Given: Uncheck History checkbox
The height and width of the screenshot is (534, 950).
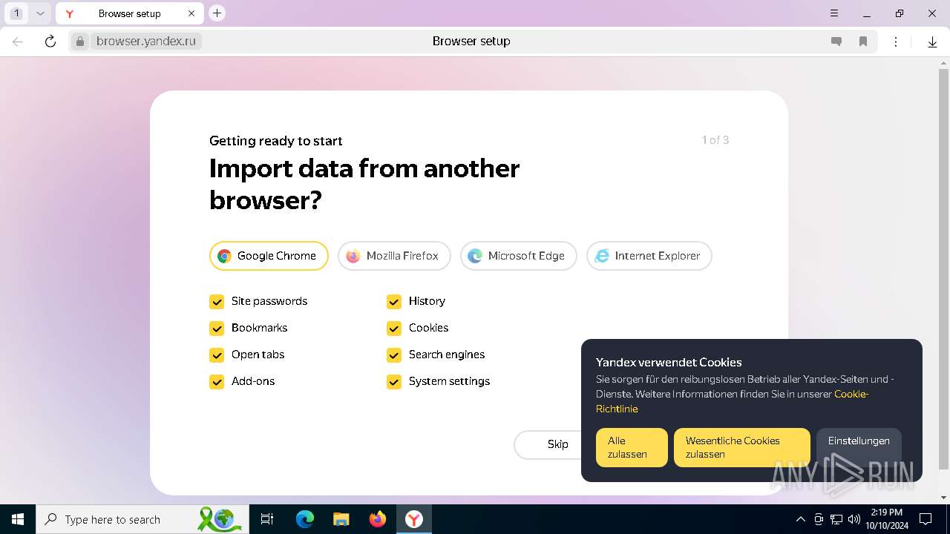Looking at the screenshot, I should [x=394, y=302].
